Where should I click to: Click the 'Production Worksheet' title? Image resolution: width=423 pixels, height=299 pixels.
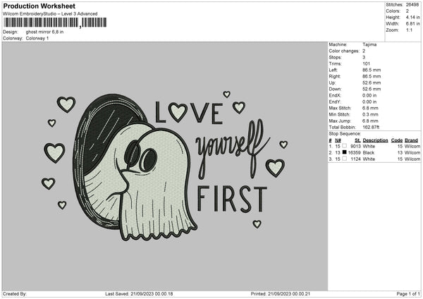(39, 6)
